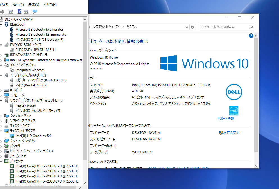The width and height of the screenshot is (279, 189).
Task: Click the ネットワーク アダプター category icon
Action: 6,141
